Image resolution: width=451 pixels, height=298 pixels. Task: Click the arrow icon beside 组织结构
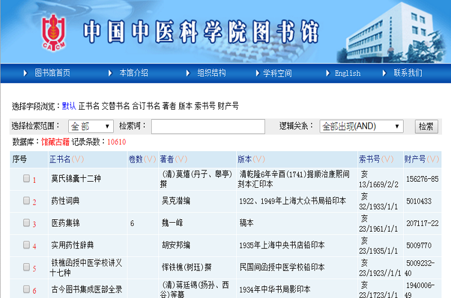[x=188, y=73]
